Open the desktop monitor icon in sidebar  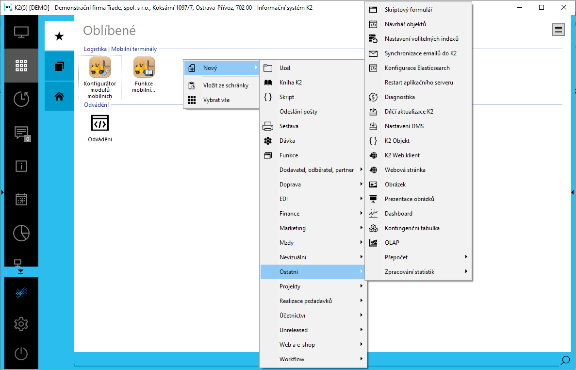pyautogui.click(x=21, y=32)
